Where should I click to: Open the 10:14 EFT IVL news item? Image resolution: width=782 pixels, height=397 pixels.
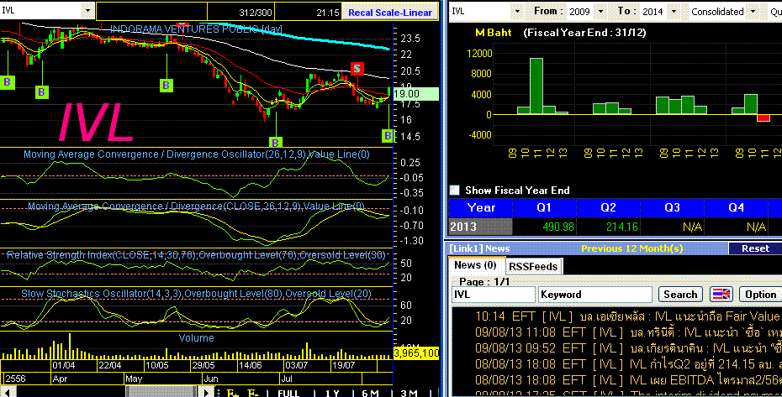627,316
